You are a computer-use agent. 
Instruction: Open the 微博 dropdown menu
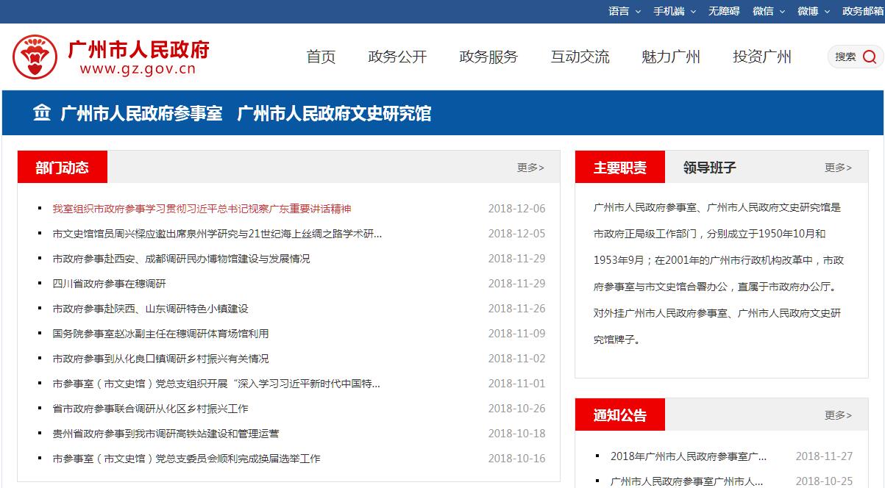pyautogui.click(x=813, y=11)
